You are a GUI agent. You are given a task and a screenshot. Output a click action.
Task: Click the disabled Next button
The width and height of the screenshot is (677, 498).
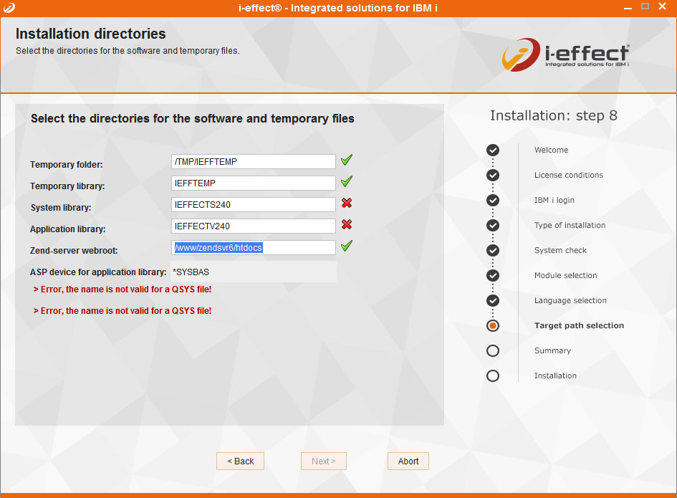click(x=323, y=461)
